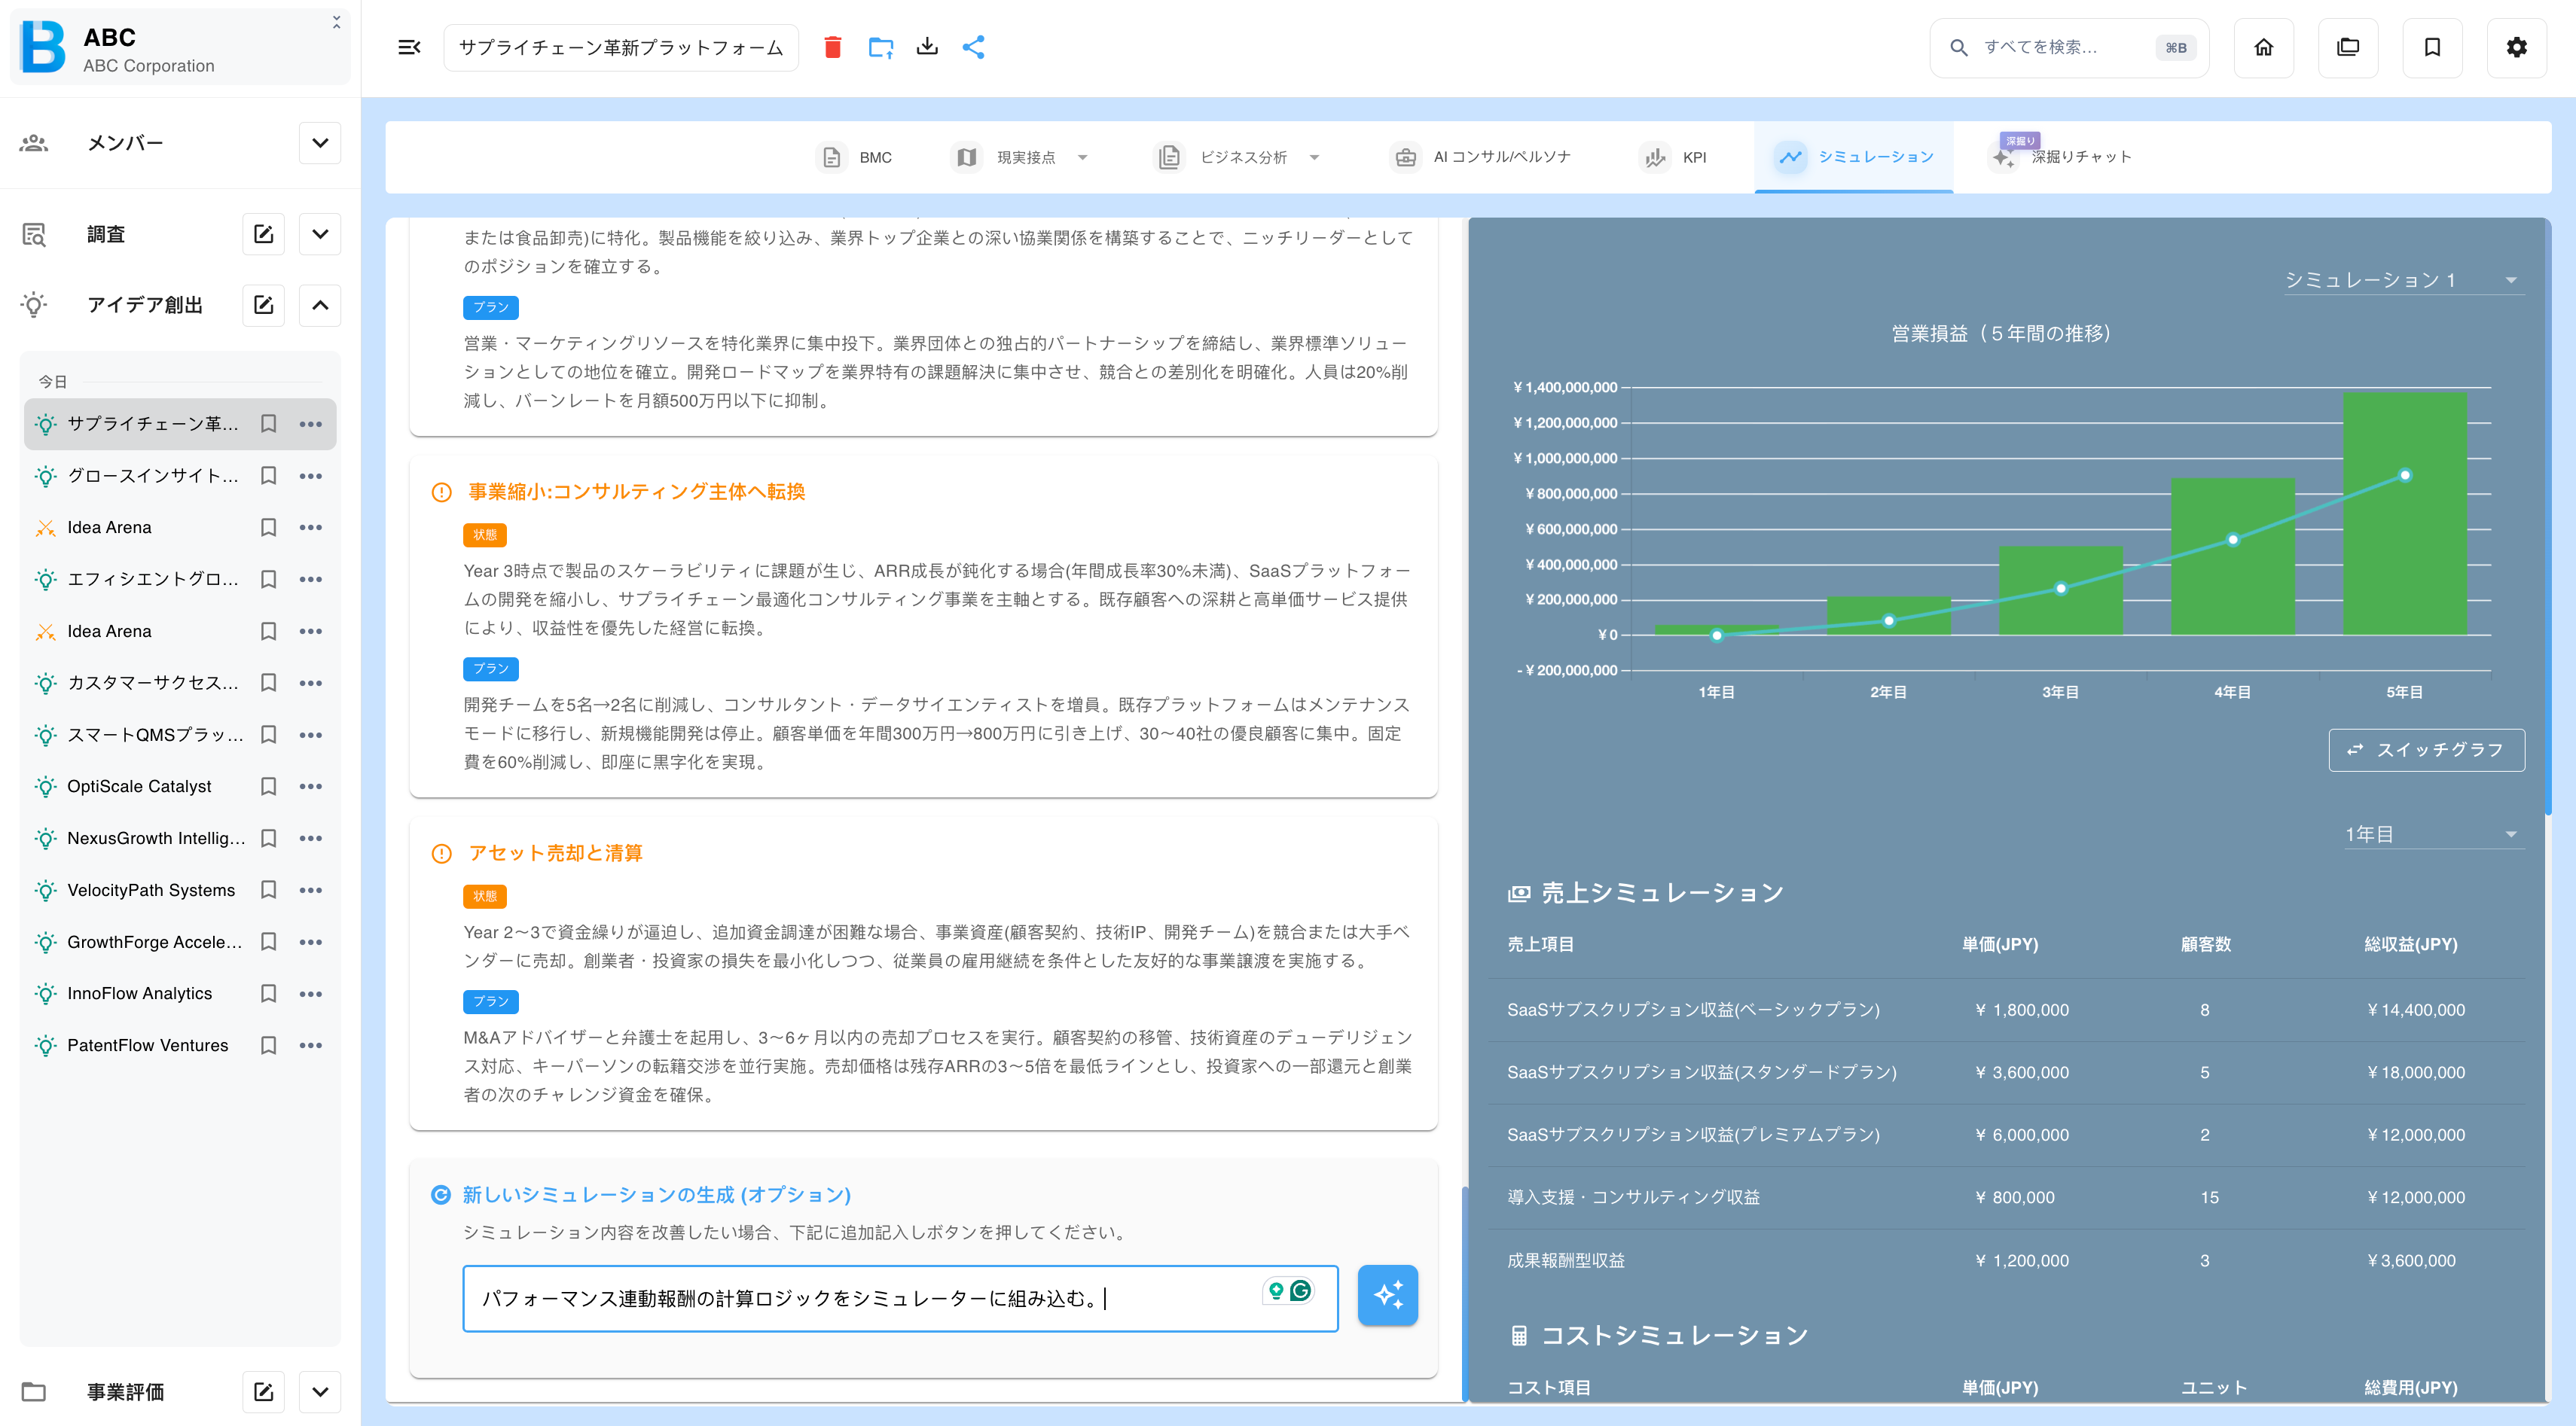Bookmark the OptiScale Catalyst entry

[x=268, y=787]
